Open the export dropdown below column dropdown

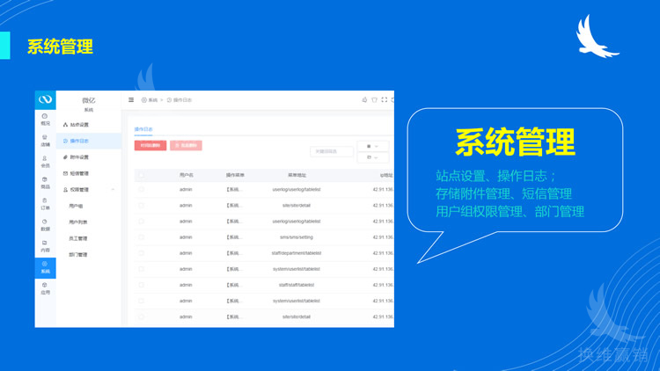373,157
